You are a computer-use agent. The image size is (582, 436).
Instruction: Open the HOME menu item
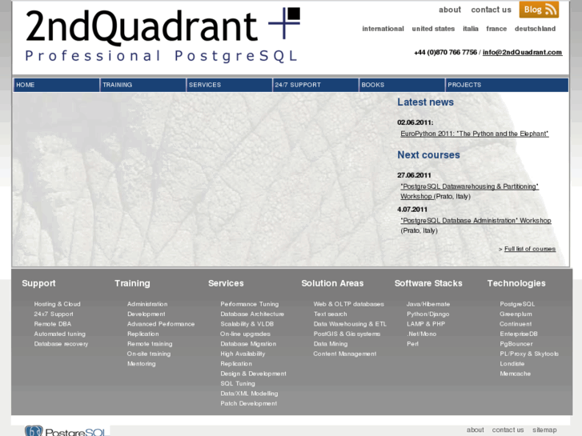[56, 85]
